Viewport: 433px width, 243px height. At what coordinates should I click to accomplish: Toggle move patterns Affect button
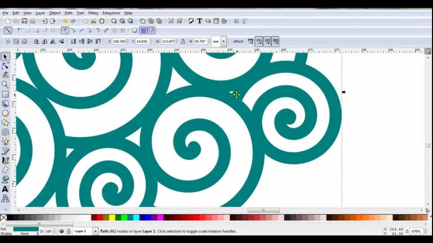point(275,42)
